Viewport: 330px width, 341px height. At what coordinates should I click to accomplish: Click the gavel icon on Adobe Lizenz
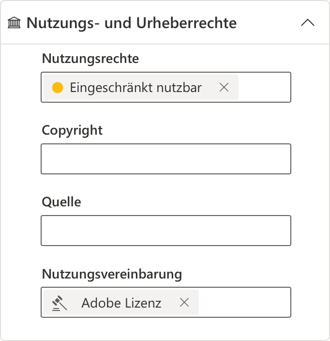(x=60, y=303)
